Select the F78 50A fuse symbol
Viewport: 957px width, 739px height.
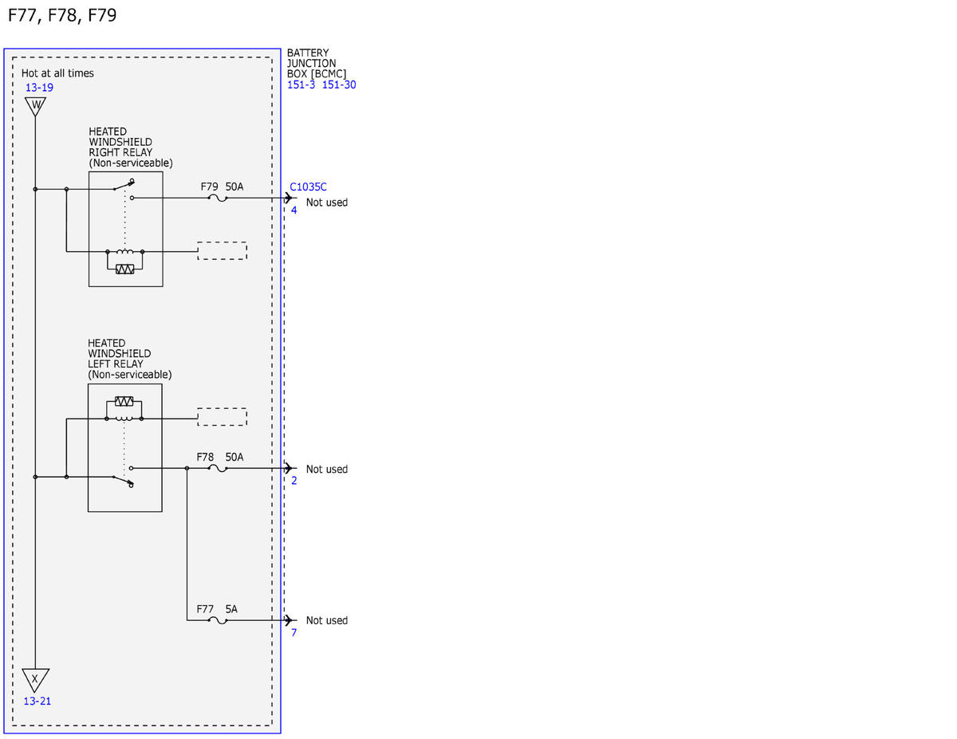[x=217, y=469]
